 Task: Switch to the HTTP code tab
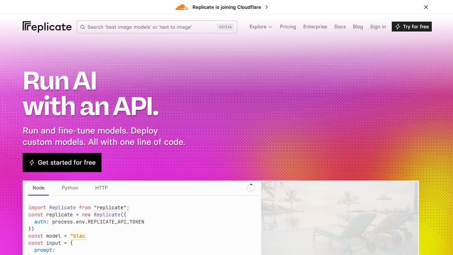click(x=101, y=188)
